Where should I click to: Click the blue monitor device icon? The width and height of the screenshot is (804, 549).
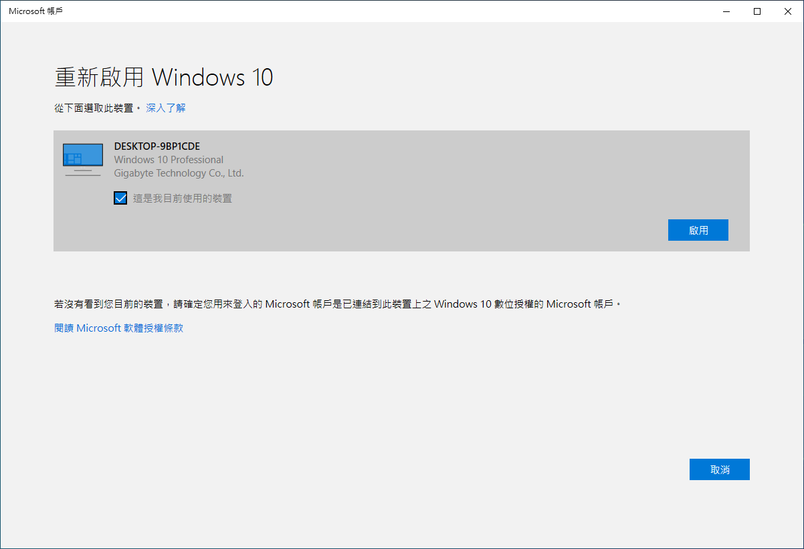[82, 155]
